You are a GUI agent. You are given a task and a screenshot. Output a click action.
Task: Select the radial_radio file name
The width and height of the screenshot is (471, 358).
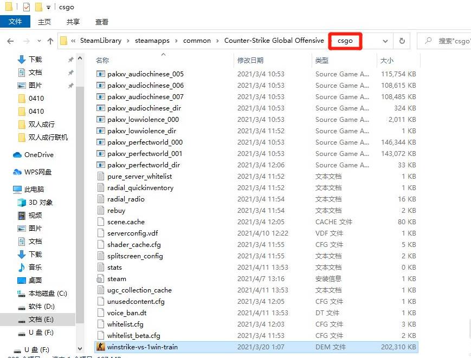pos(126,199)
